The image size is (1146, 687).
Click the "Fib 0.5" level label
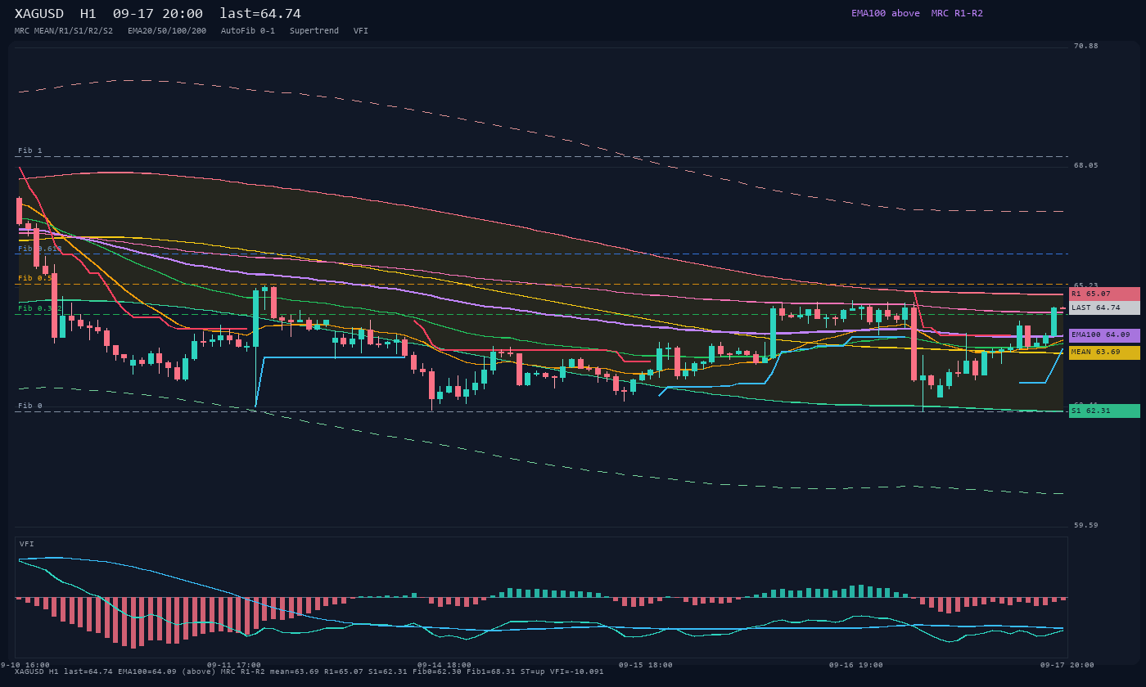point(35,278)
